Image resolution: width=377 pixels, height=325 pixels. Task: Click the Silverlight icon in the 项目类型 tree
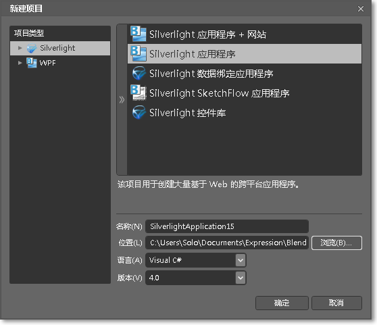(32, 49)
